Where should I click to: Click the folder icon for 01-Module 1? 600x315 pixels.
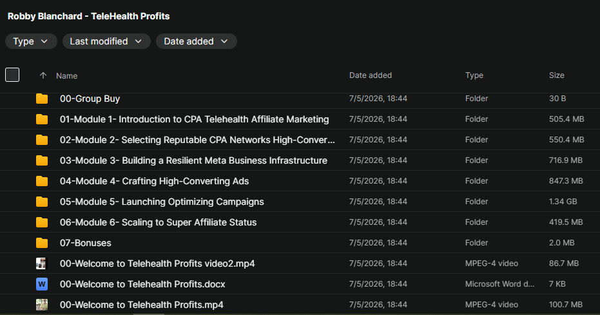click(42, 119)
